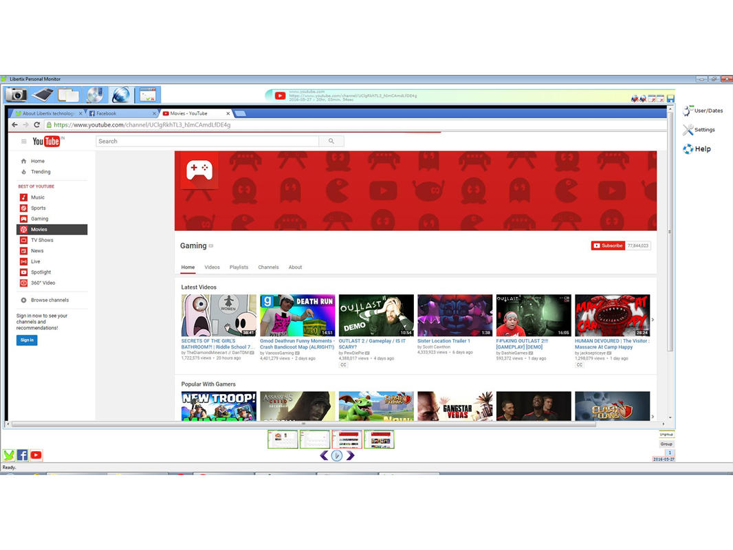This screenshot has width=733, height=550.
Task: Select the second screenshot thumbnail in the strip
Action: (x=315, y=439)
